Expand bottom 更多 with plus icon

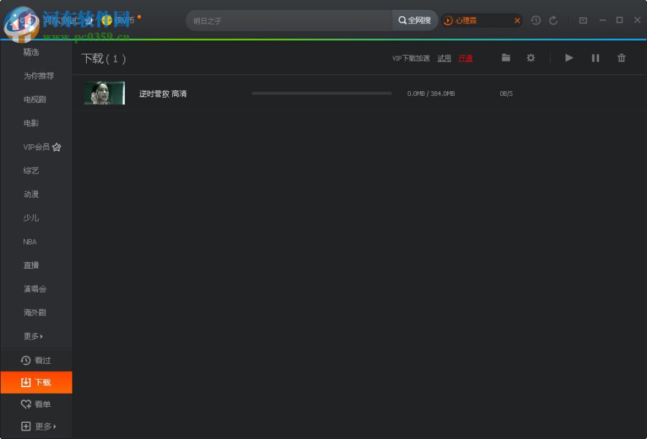tap(38, 426)
